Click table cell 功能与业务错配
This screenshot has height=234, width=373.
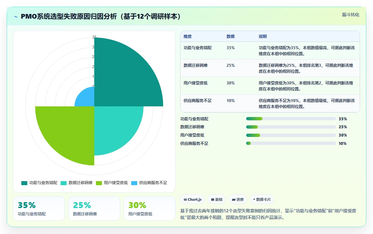click(197, 48)
